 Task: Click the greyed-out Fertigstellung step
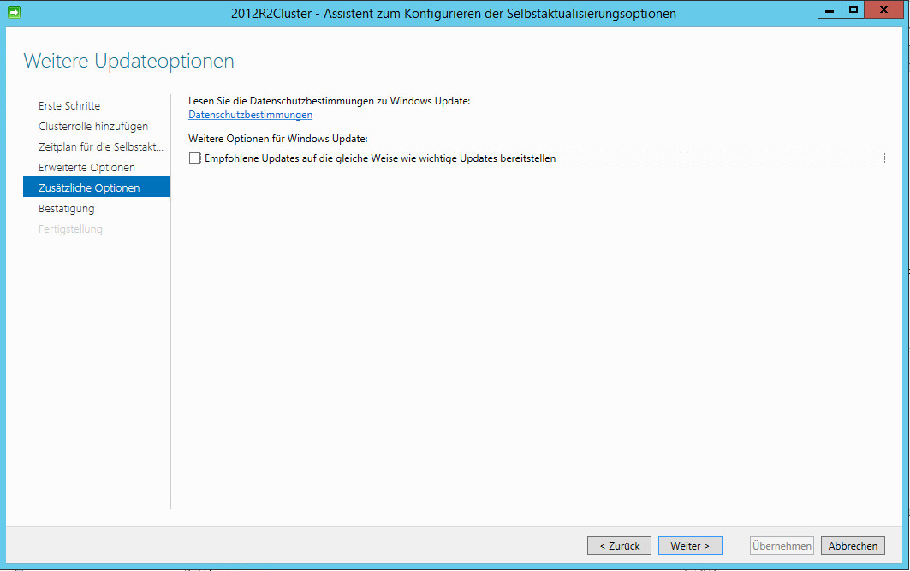[x=70, y=229]
